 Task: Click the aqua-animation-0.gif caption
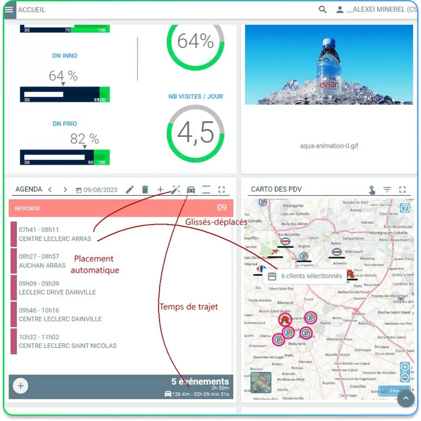(329, 146)
